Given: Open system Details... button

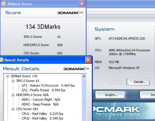Looking at the screenshot, I should coord(139,82).
